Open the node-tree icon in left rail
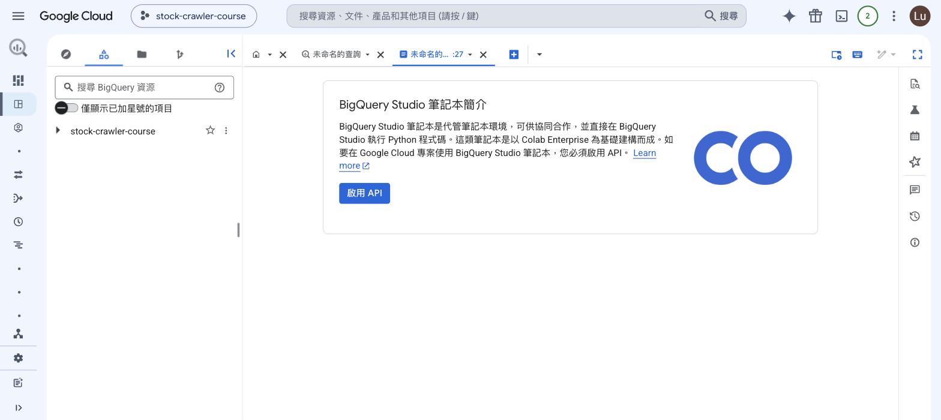Screen dimensions: 941x420 (18, 334)
